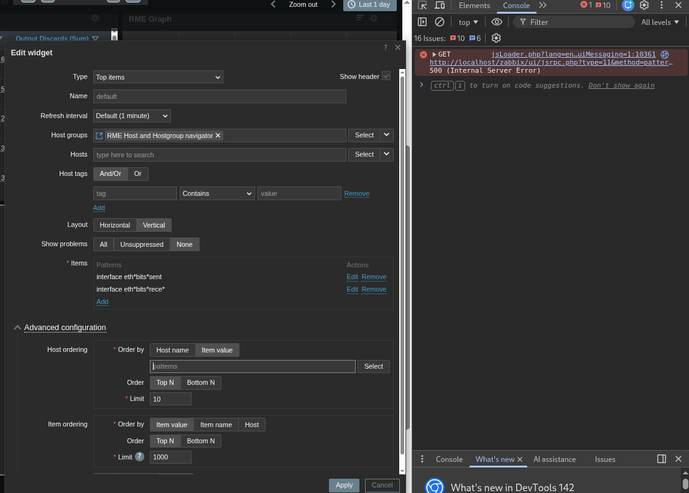Click the create live expression eye icon
The width and height of the screenshot is (689, 493).
pyautogui.click(x=496, y=22)
